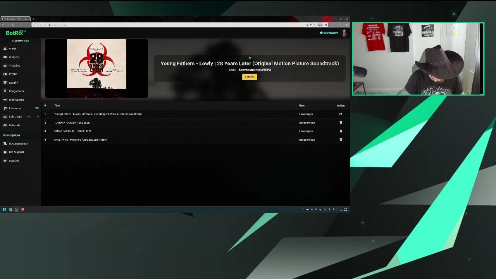Click the Platform: Kick label
Screen dimensions: 496x279
pyautogui.click(x=20, y=41)
